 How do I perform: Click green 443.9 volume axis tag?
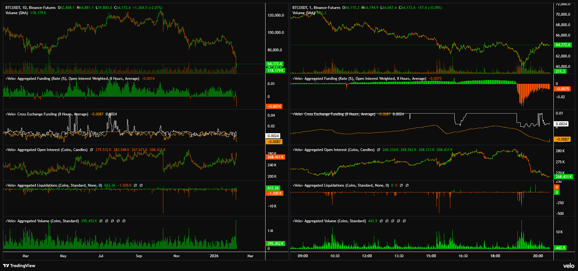pos(560,248)
